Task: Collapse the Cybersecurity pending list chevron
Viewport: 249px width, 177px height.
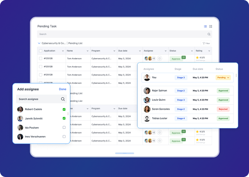Action: (x=39, y=43)
